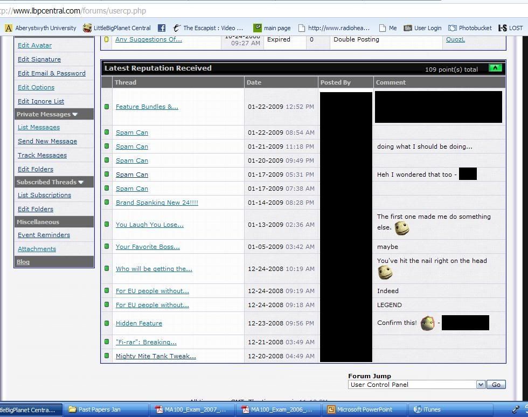The image size is (528, 417).
Task: Open the Aberystwyth University bookmark
Action: click(x=40, y=28)
